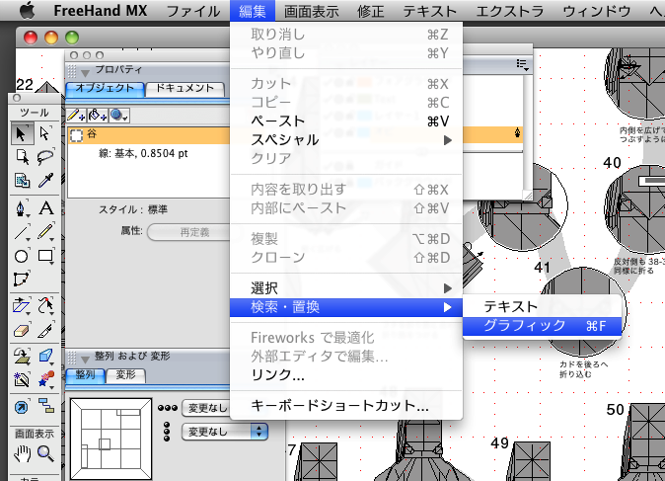Image resolution: width=665 pixels, height=481 pixels.
Task: Switch to the オブジェクト tab
Action: pos(105,88)
